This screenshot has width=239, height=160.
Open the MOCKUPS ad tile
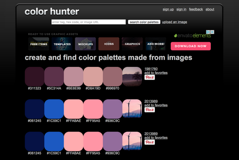(85, 44)
